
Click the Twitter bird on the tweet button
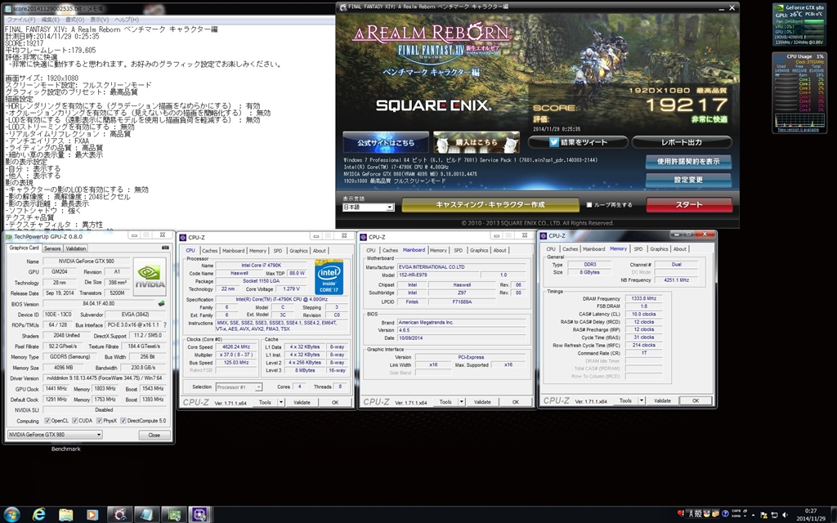coord(553,142)
